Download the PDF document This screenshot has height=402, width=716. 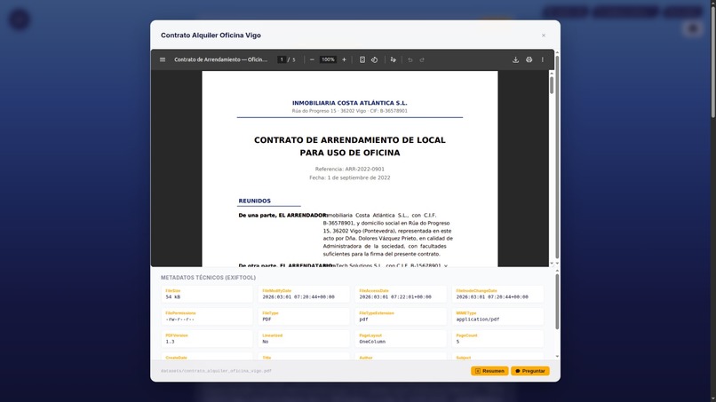pos(515,59)
